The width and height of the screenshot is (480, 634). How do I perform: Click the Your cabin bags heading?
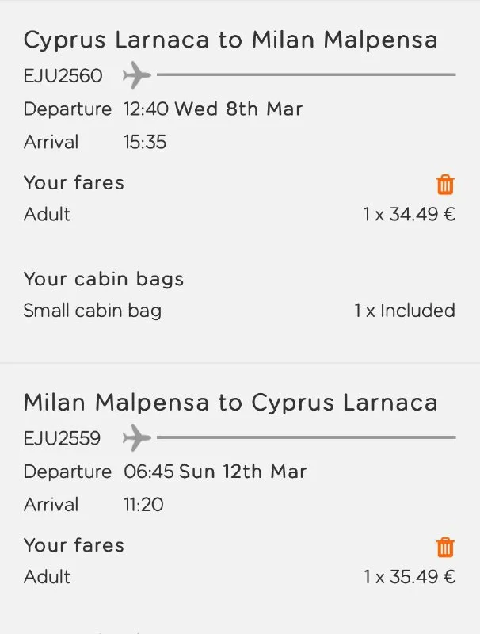pyautogui.click(x=103, y=279)
